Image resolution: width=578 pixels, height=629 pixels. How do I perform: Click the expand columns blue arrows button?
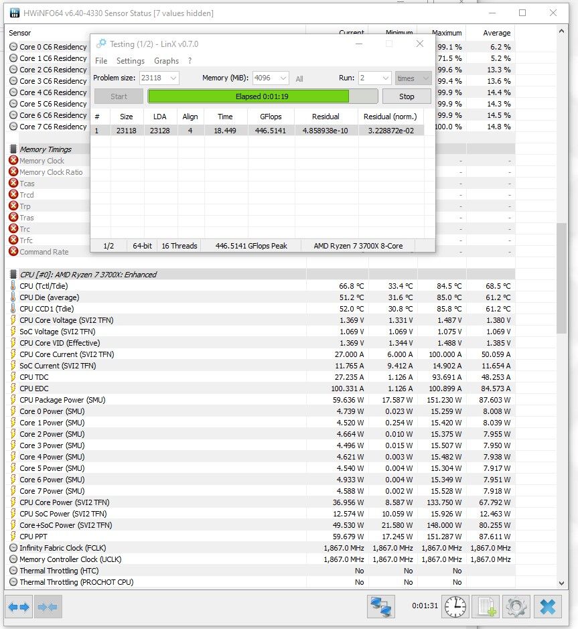point(19,607)
